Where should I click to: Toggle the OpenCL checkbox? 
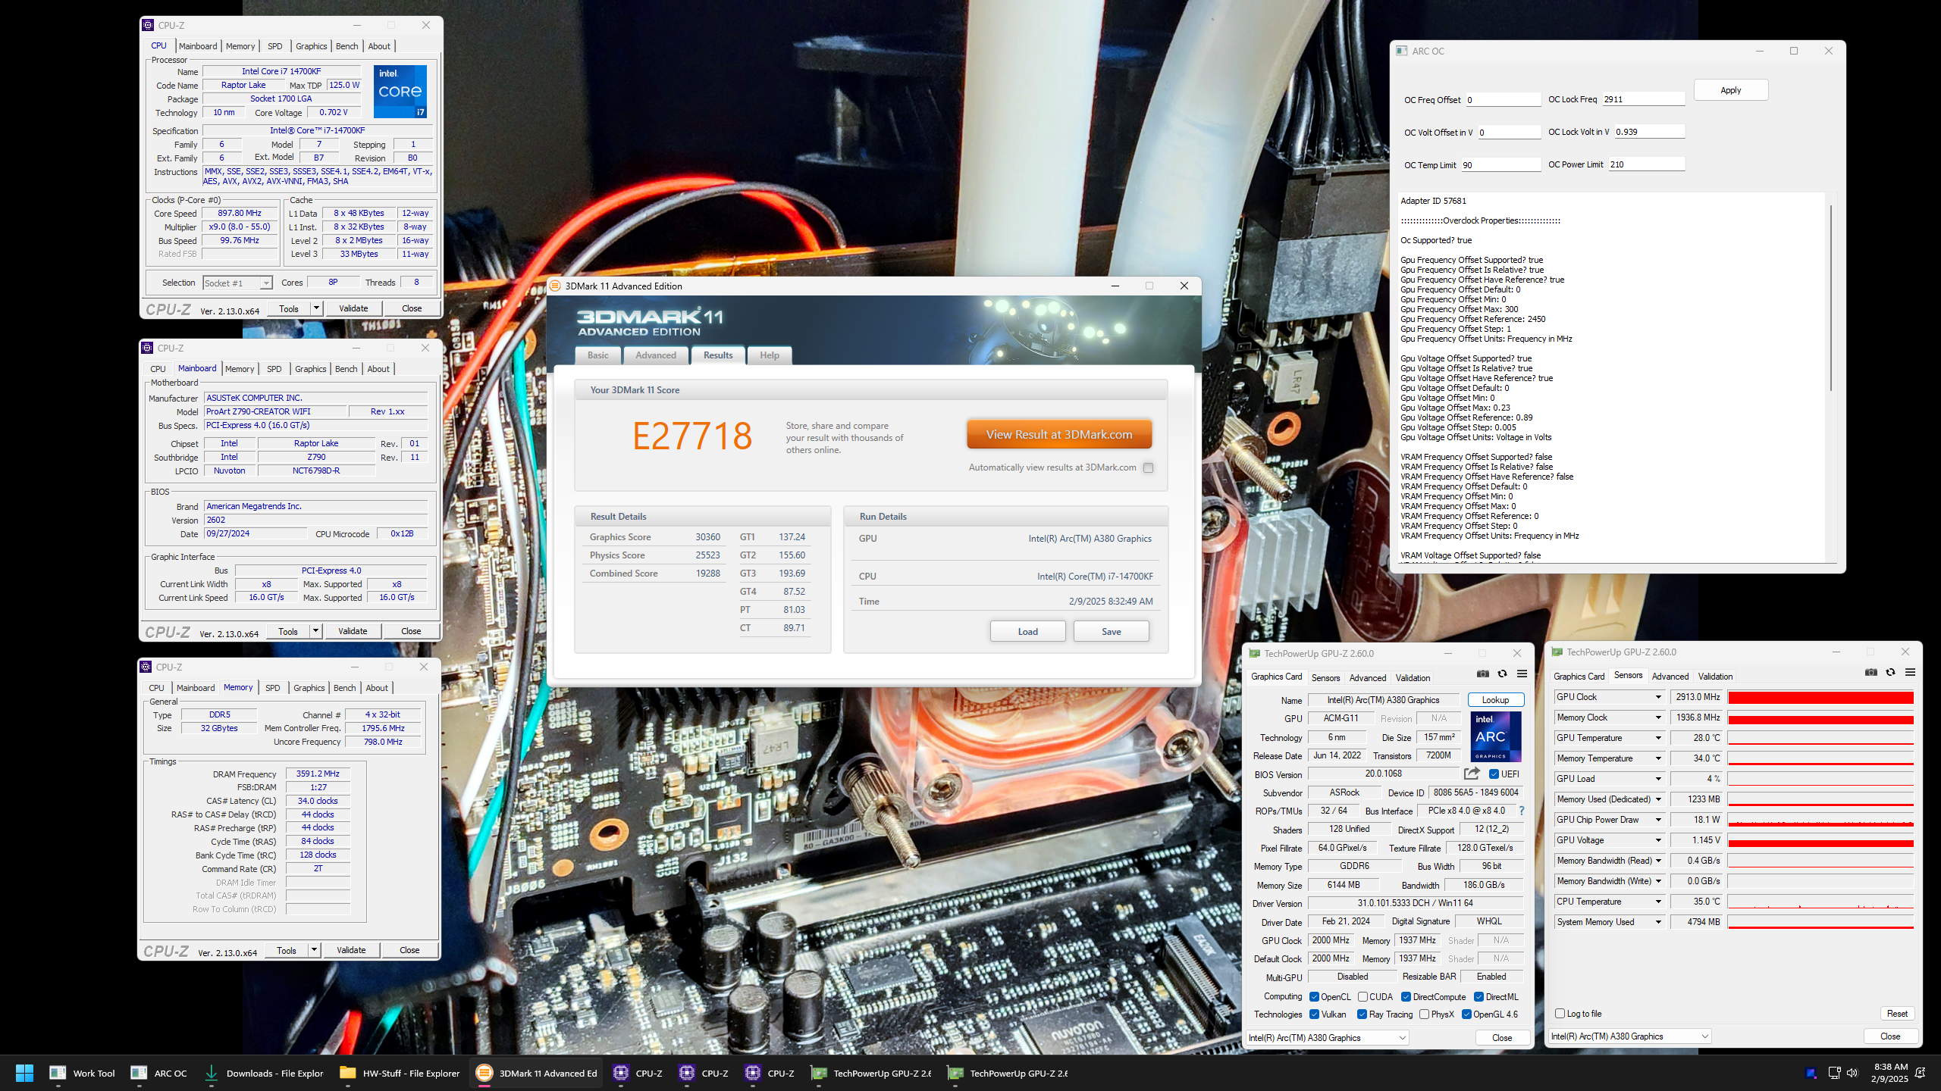(1315, 996)
